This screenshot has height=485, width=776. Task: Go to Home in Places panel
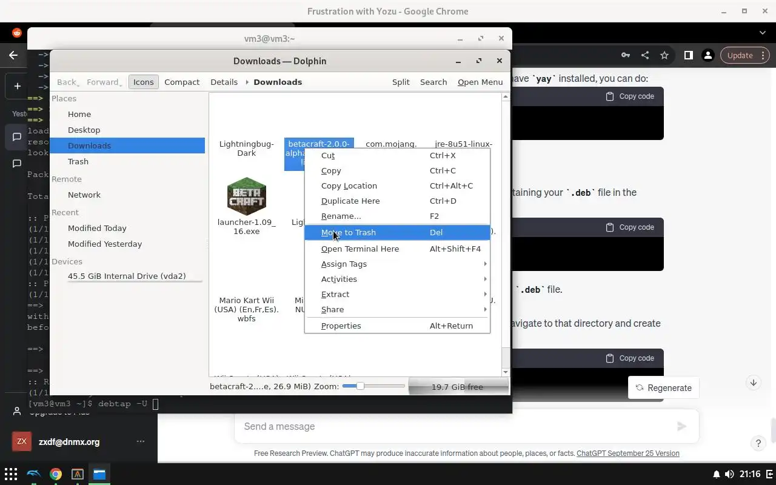pos(127,114)
